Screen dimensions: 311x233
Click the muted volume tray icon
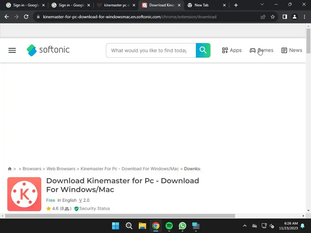click(272, 226)
